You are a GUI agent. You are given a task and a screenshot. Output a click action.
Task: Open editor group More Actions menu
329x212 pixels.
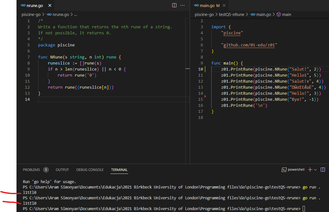coord(182,5)
